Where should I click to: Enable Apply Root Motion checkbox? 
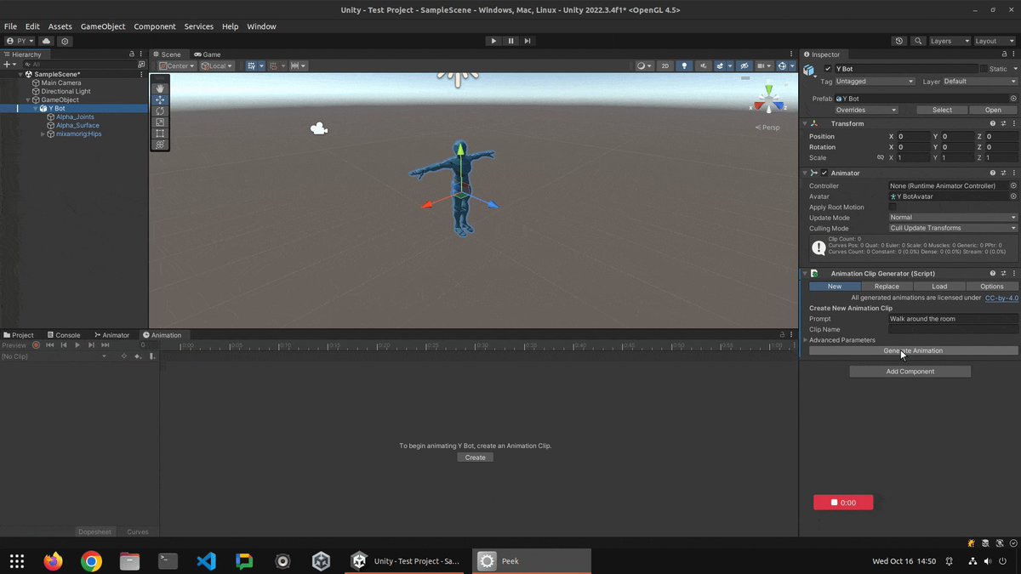(893, 207)
